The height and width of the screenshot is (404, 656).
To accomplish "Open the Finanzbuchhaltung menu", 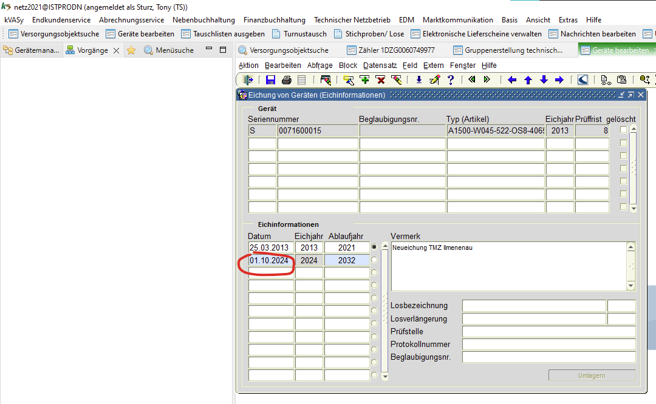I will pyautogui.click(x=274, y=20).
